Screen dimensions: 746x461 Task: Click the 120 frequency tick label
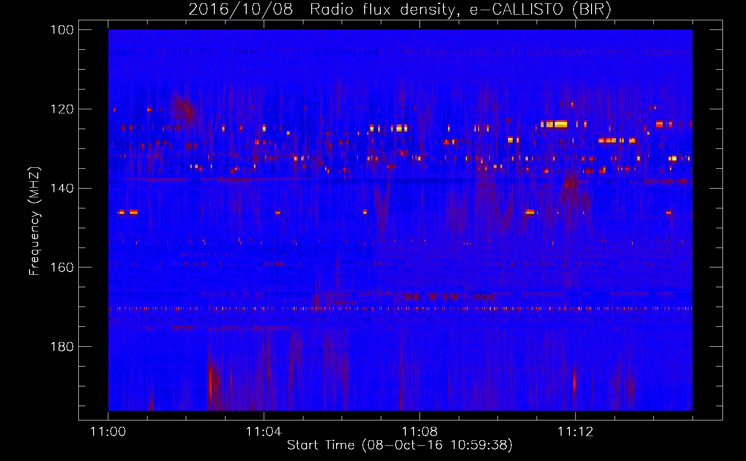click(x=61, y=109)
